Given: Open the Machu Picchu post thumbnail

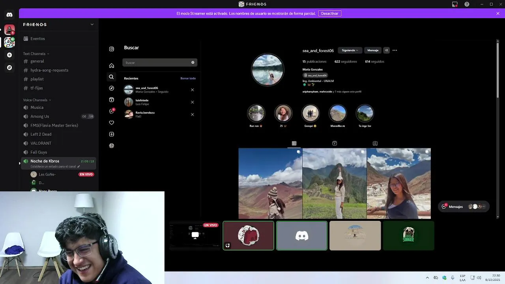Looking at the screenshot, I should pos(335,183).
